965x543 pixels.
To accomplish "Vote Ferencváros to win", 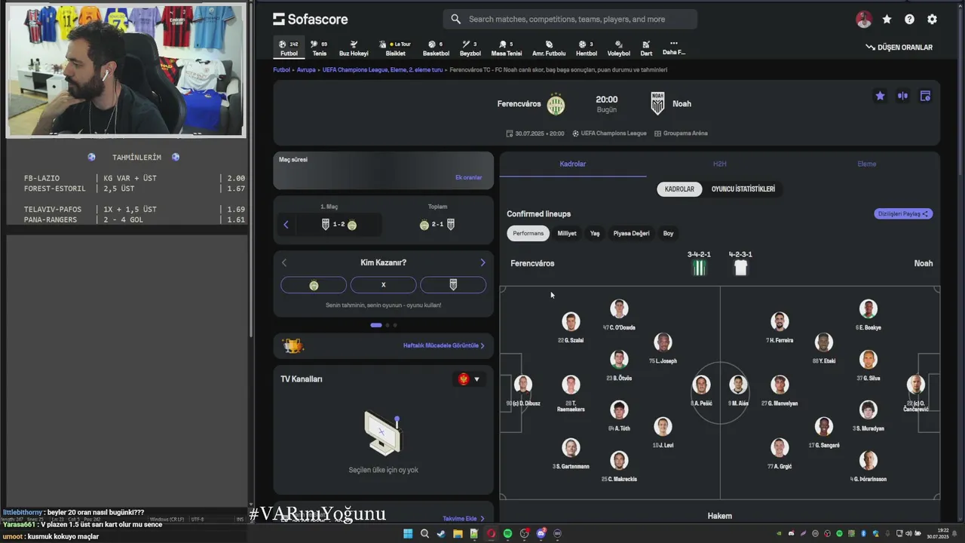I will click(x=314, y=285).
